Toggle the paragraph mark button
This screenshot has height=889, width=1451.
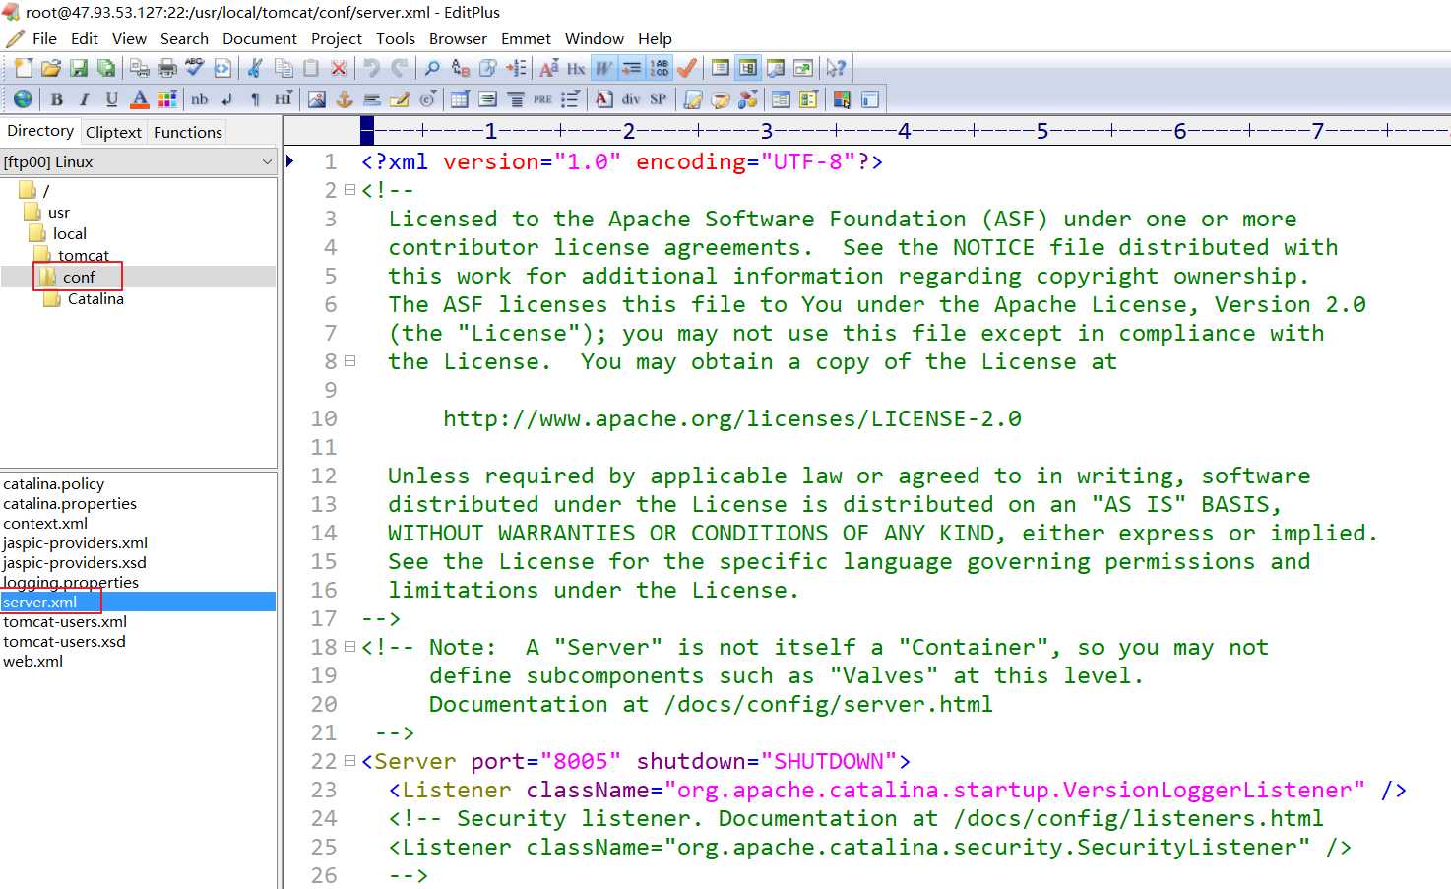[x=255, y=98]
